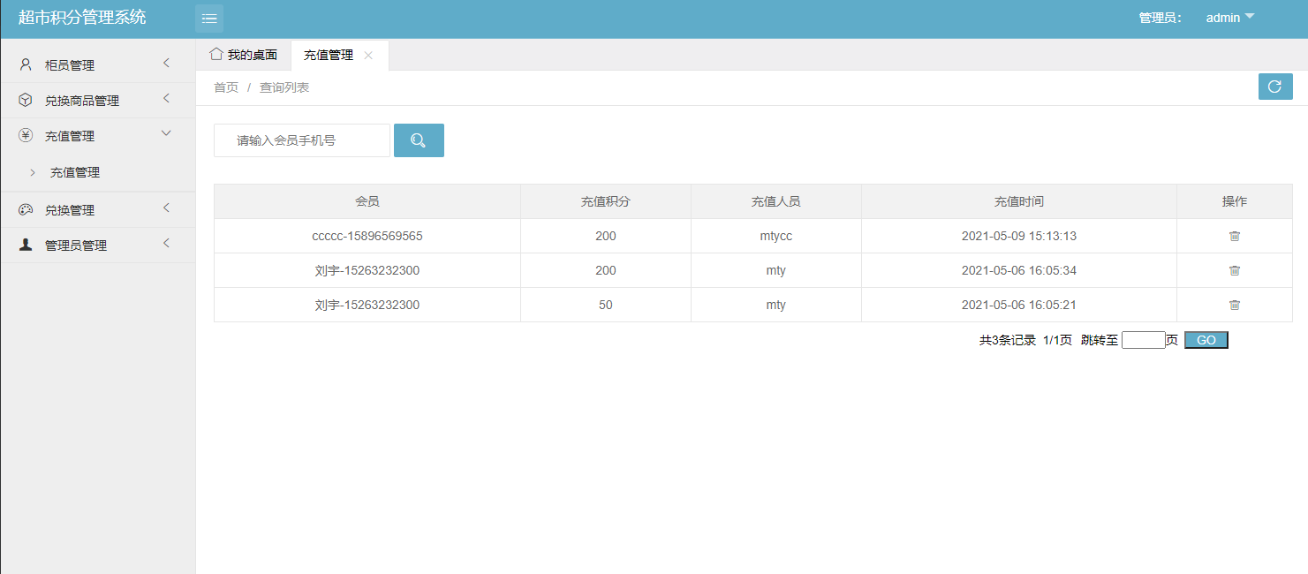Viewport: 1308px width, 574px height.
Task: Expand the 兑换商品管理 menu chevron
Action: (x=166, y=99)
